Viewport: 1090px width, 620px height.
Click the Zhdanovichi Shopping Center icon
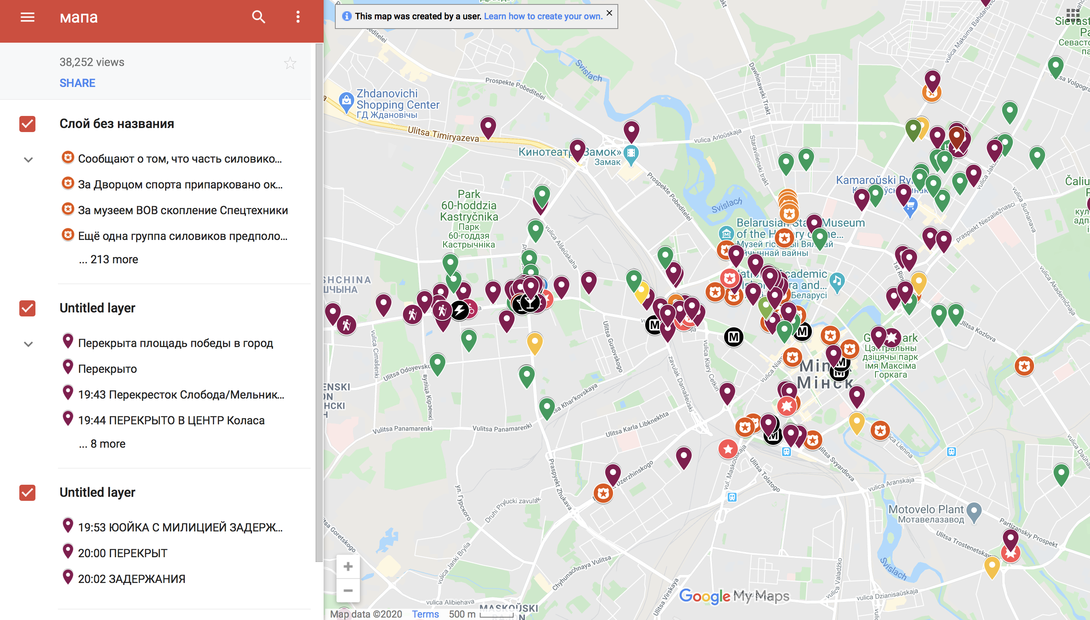(x=346, y=101)
